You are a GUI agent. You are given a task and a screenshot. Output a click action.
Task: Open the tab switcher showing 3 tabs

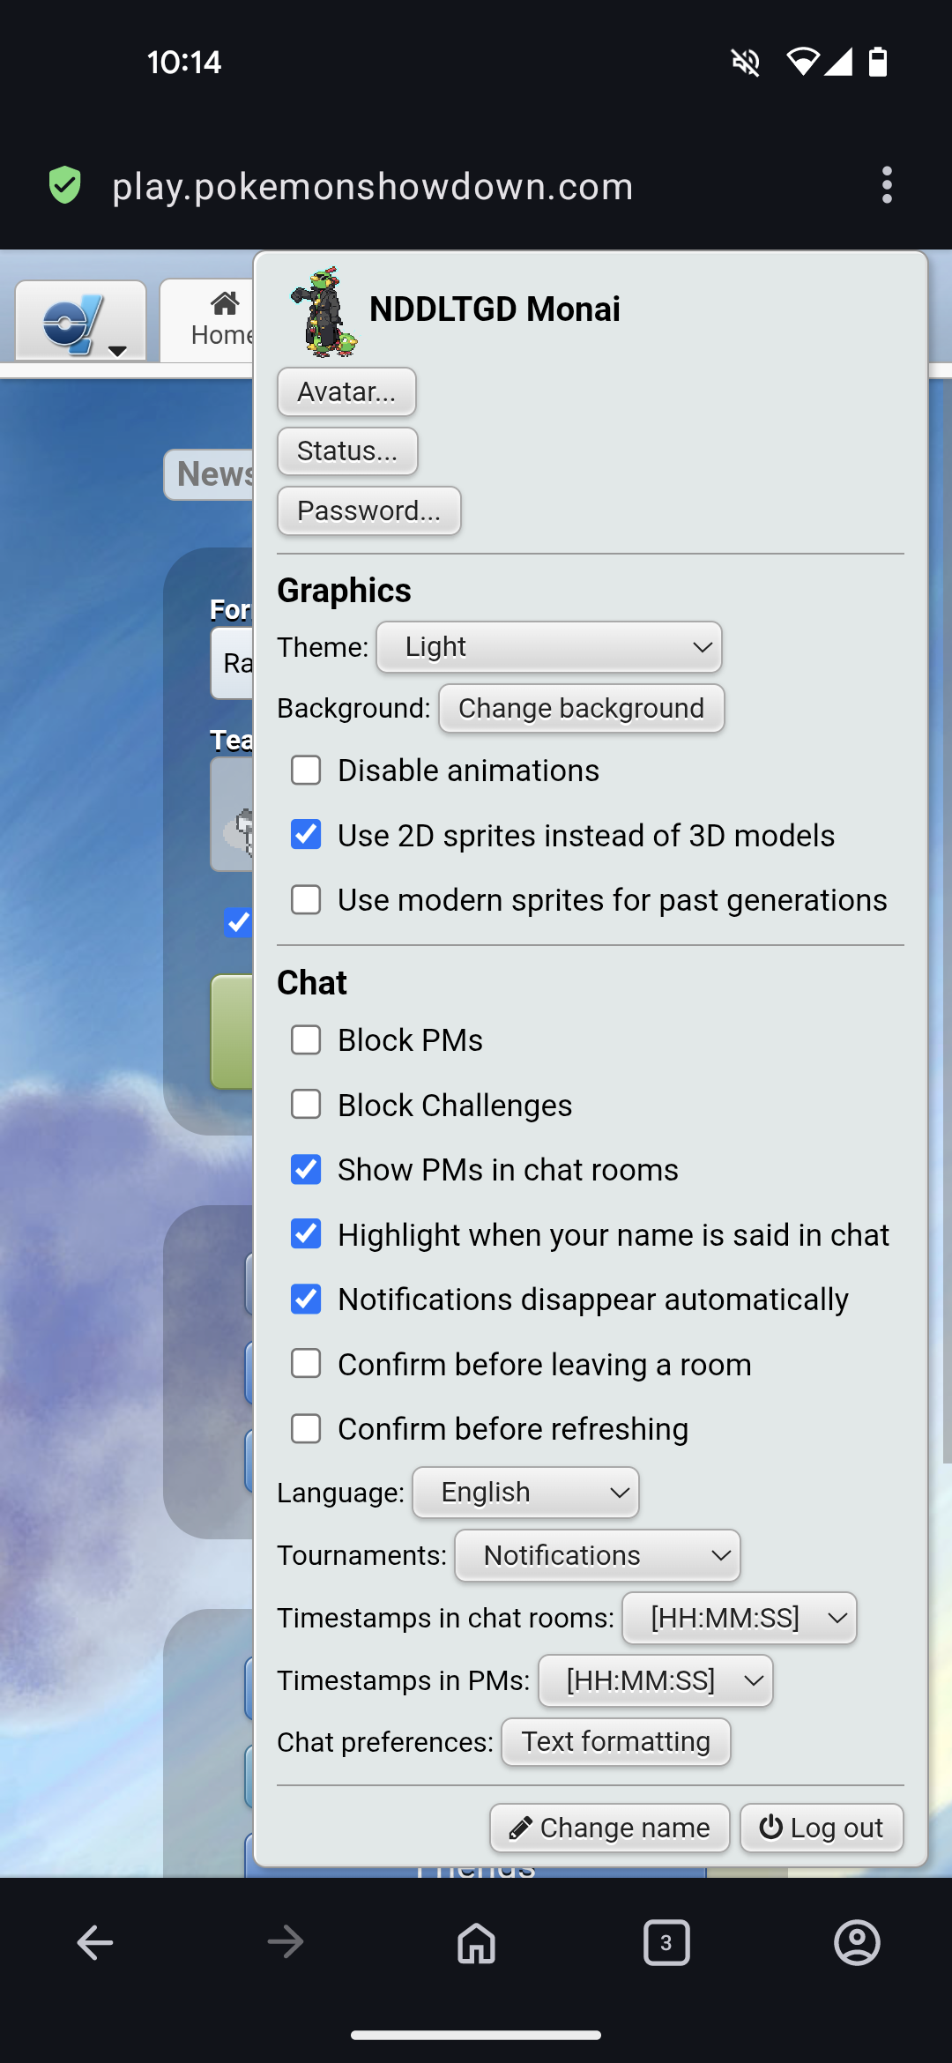[x=666, y=1942]
